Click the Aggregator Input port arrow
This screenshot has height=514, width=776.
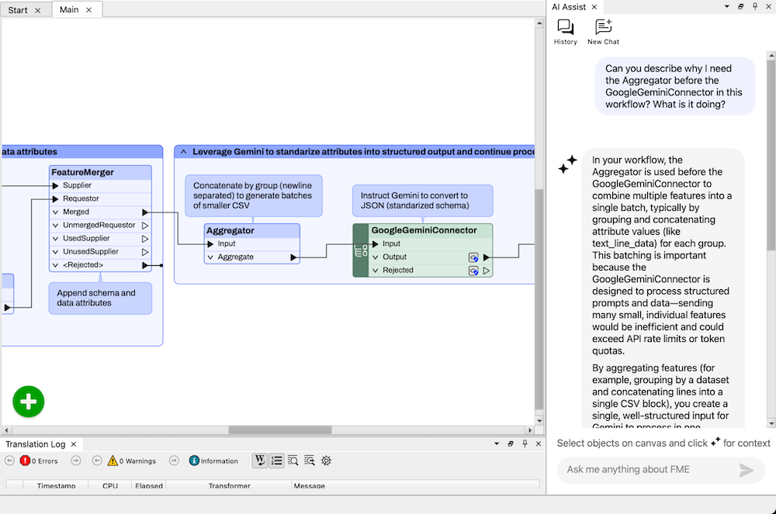point(210,244)
